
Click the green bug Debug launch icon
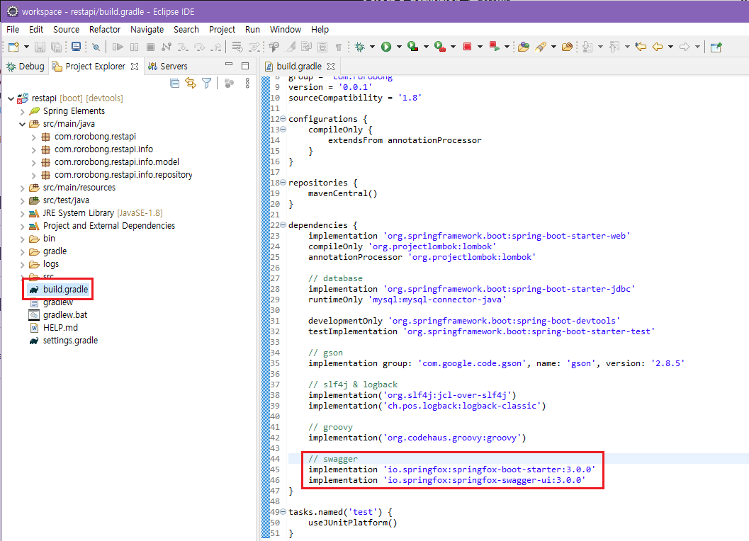(360, 47)
